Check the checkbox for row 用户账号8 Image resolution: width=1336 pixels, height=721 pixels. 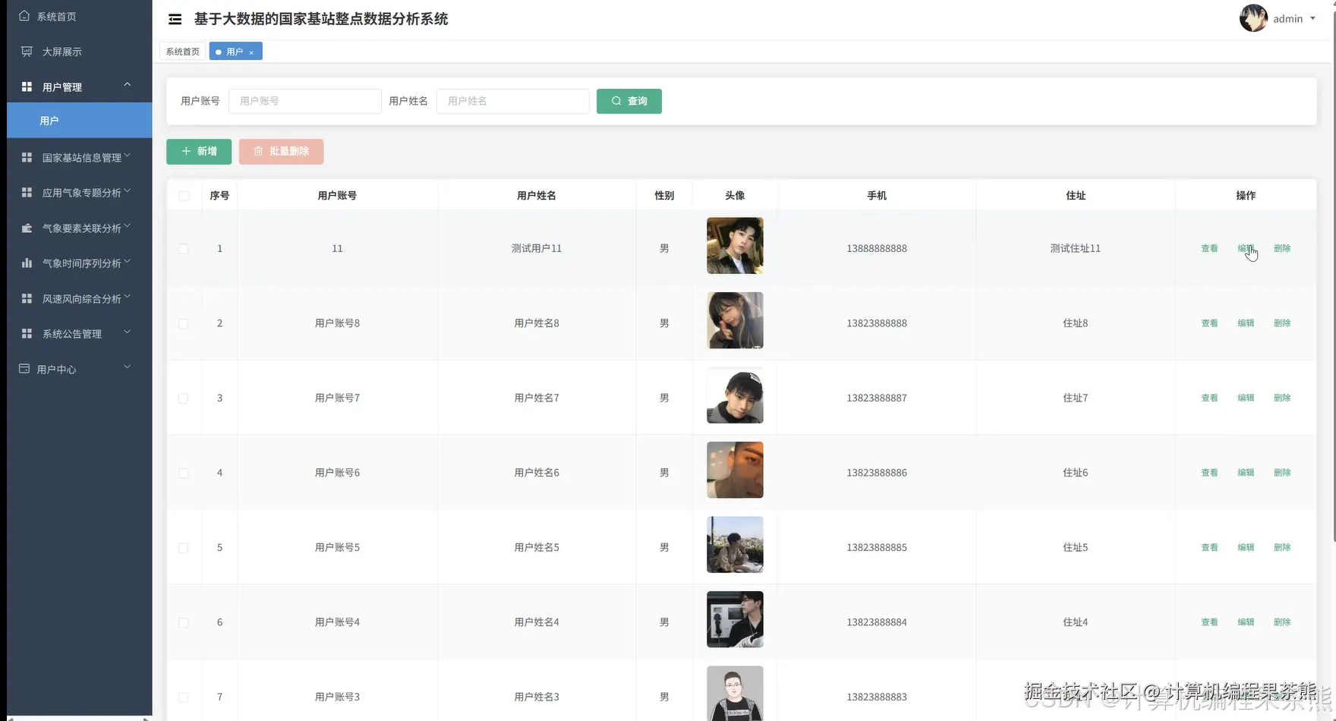pos(183,323)
